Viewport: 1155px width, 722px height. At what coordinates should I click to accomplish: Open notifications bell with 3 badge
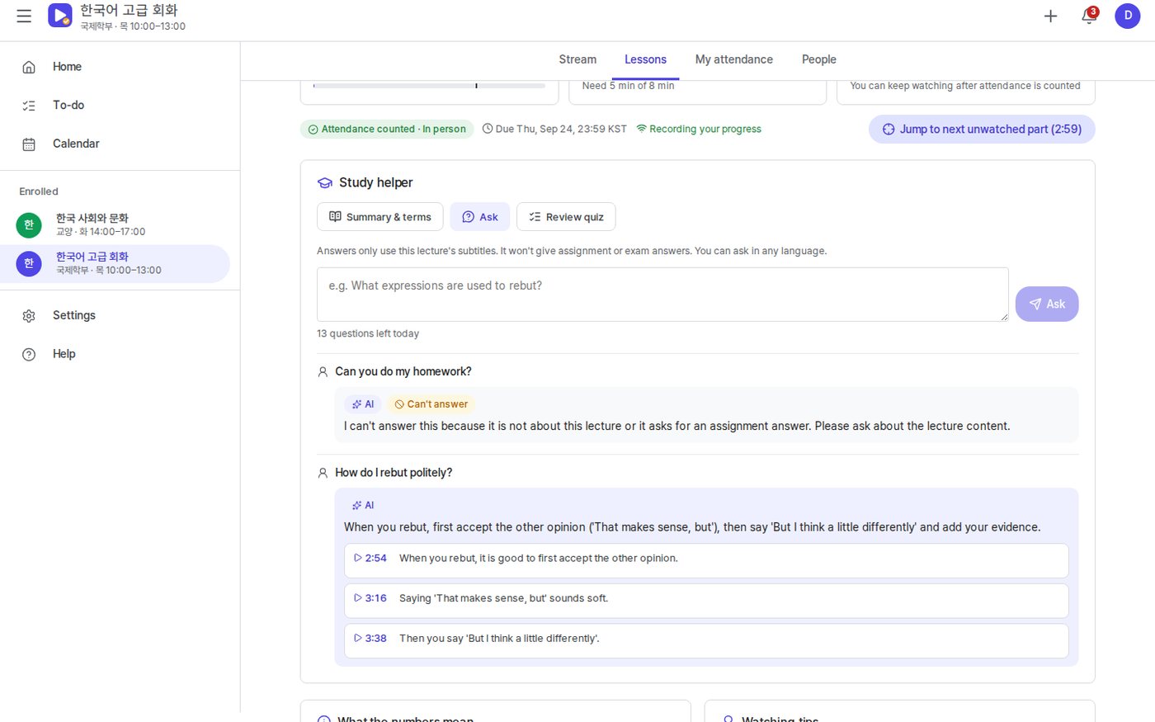point(1089,16)
